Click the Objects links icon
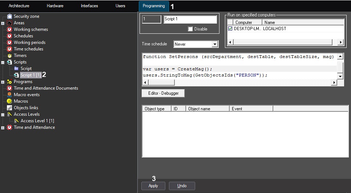Screen dimensions: 351x193 [x=9, y=108]
